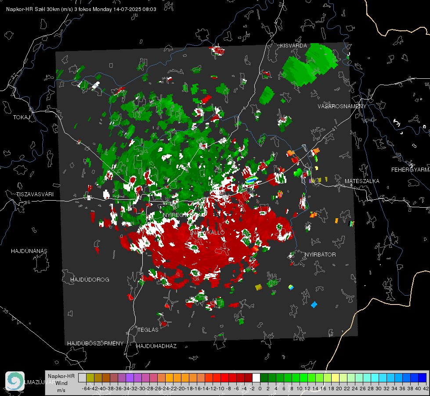Click the white swatch in the wind legend
The width and height of the screenshot is (430, 396).
click(256, 378)
